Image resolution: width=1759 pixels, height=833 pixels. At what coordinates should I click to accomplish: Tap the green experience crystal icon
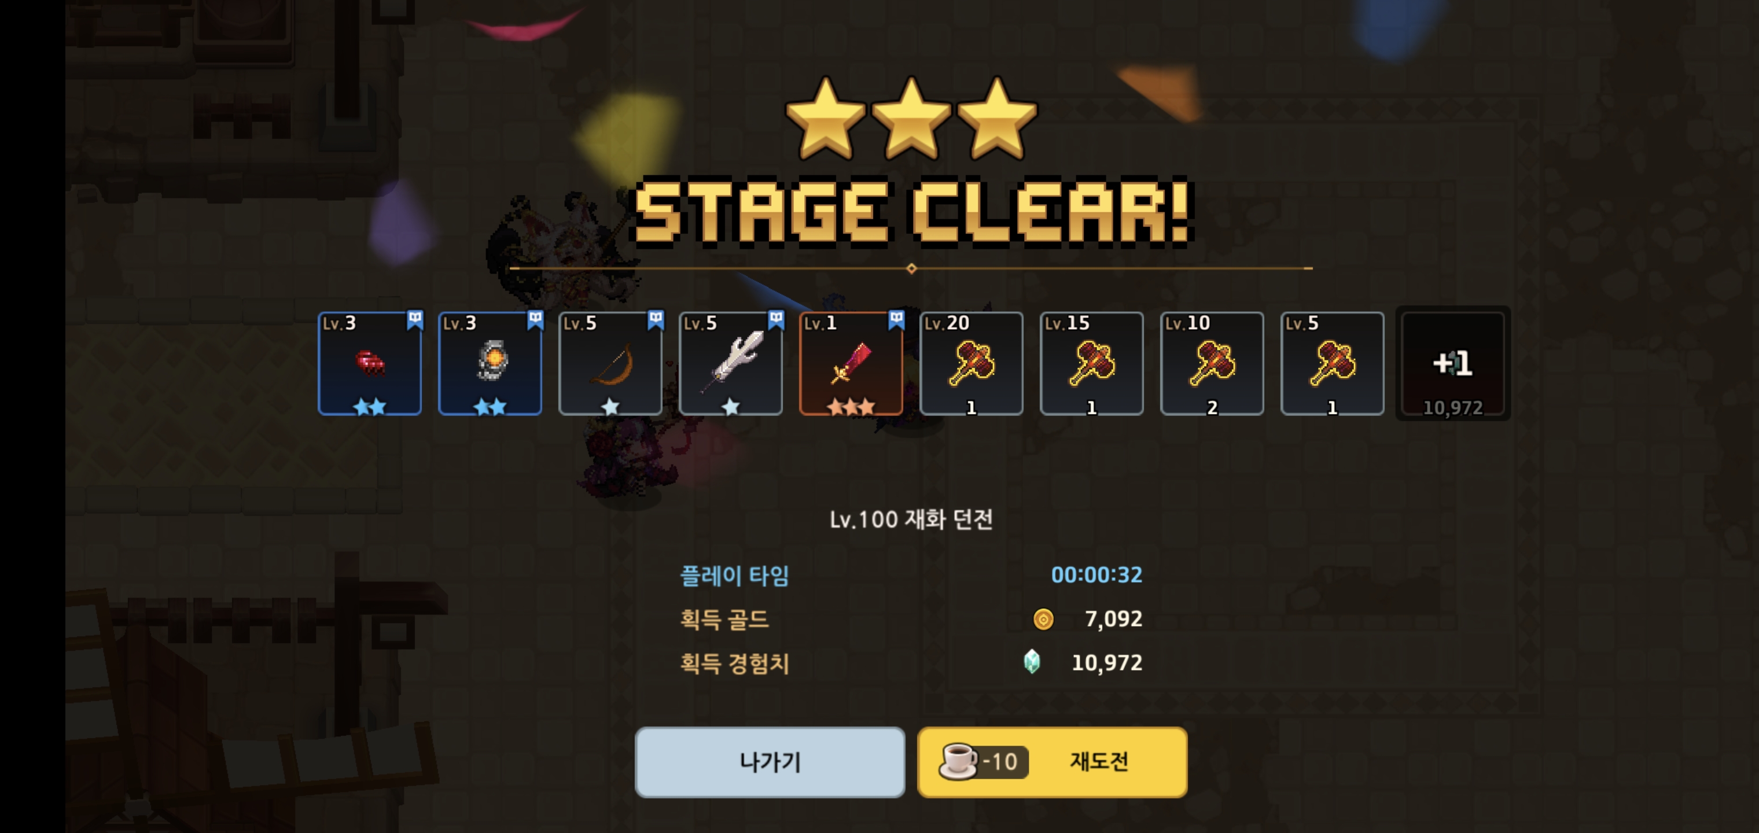1032,662
